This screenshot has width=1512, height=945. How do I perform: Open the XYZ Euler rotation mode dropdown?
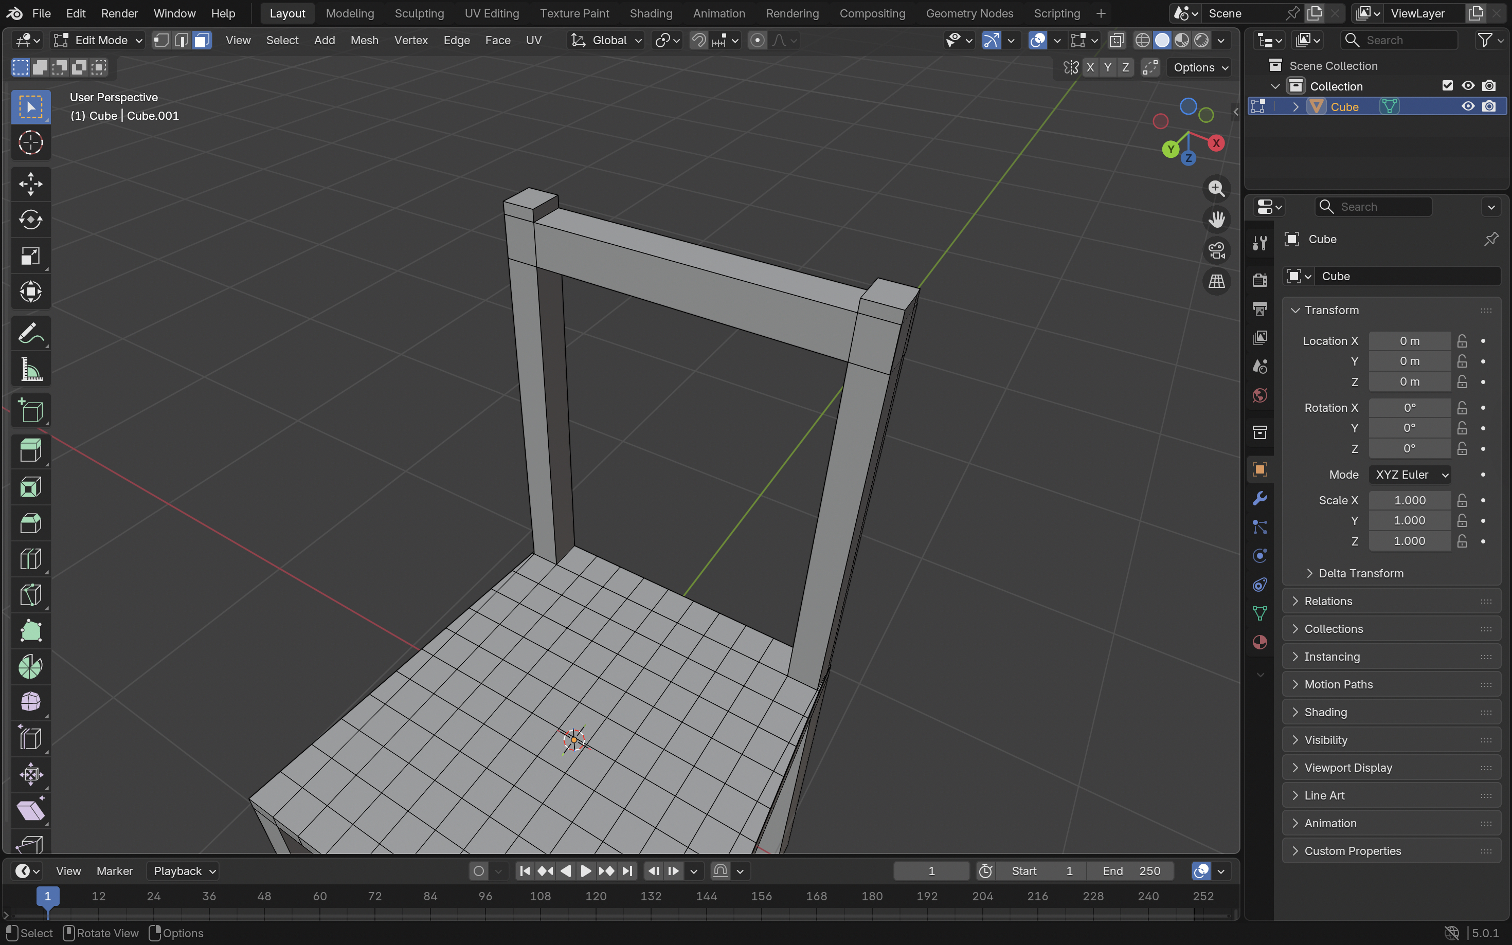point(1410,475)
